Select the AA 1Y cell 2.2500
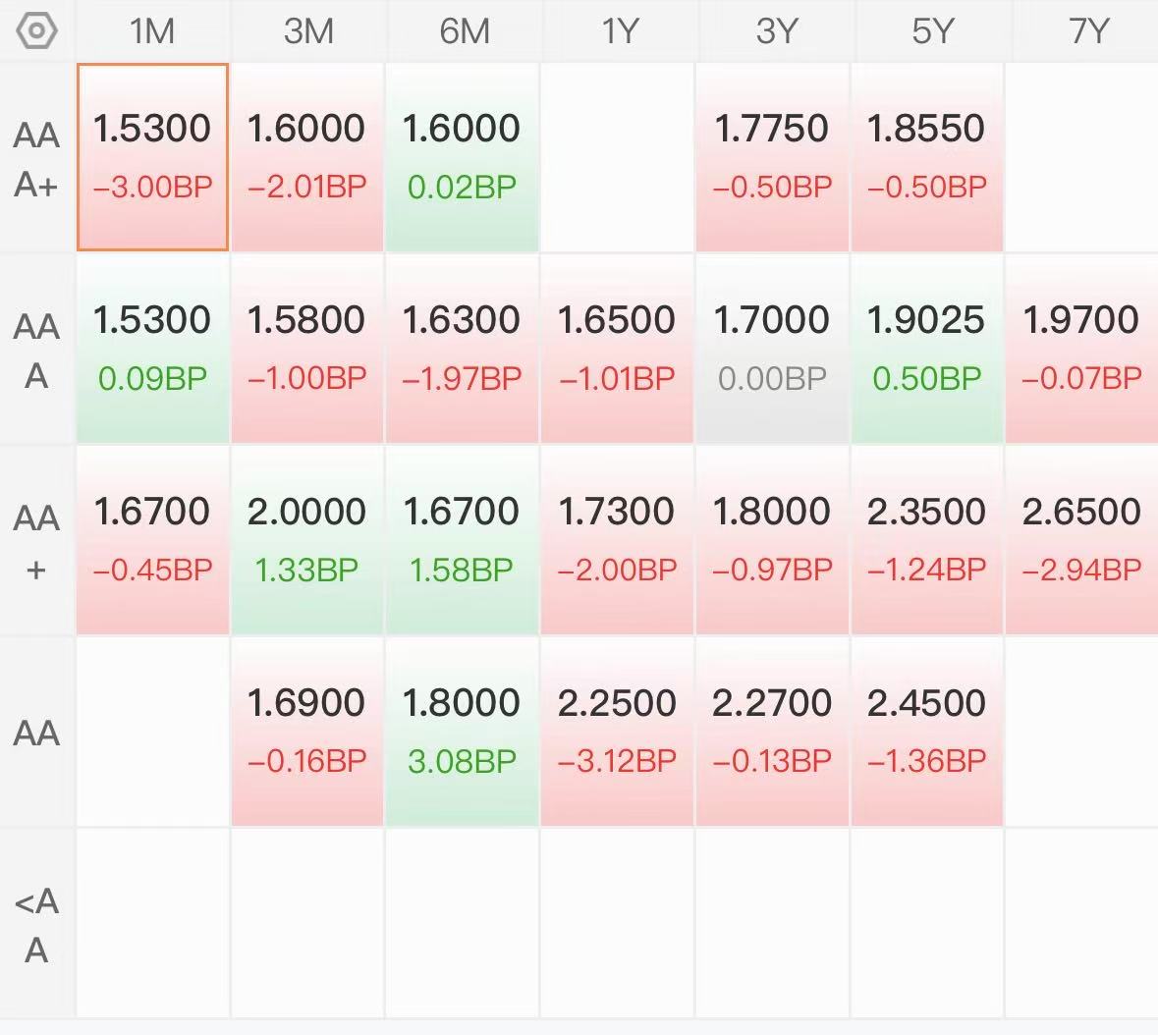This screenshot has height=1035, width=1158. (618, 732)
